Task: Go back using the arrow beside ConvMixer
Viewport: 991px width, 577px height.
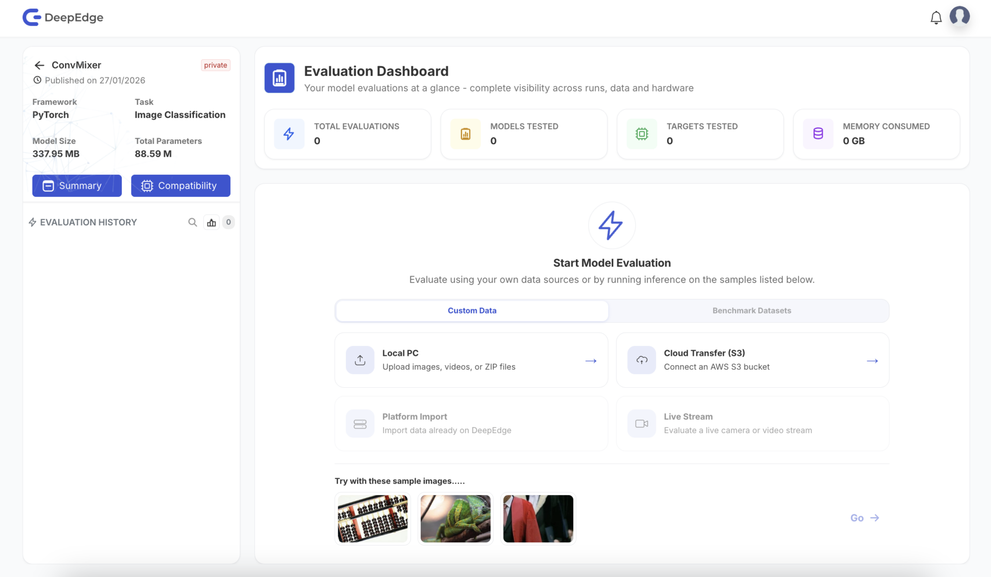Action: pyautogui.click(x=39, y=65)
